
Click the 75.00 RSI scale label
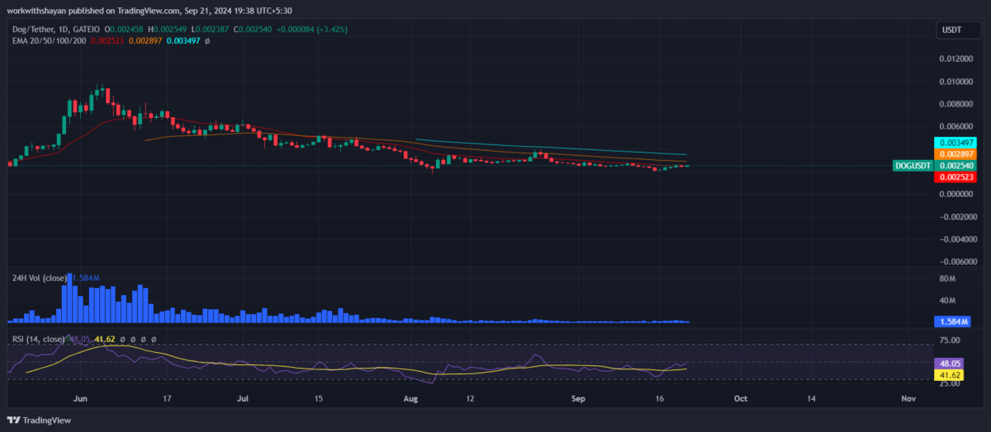pyautogui.click(x=950, y=340)
